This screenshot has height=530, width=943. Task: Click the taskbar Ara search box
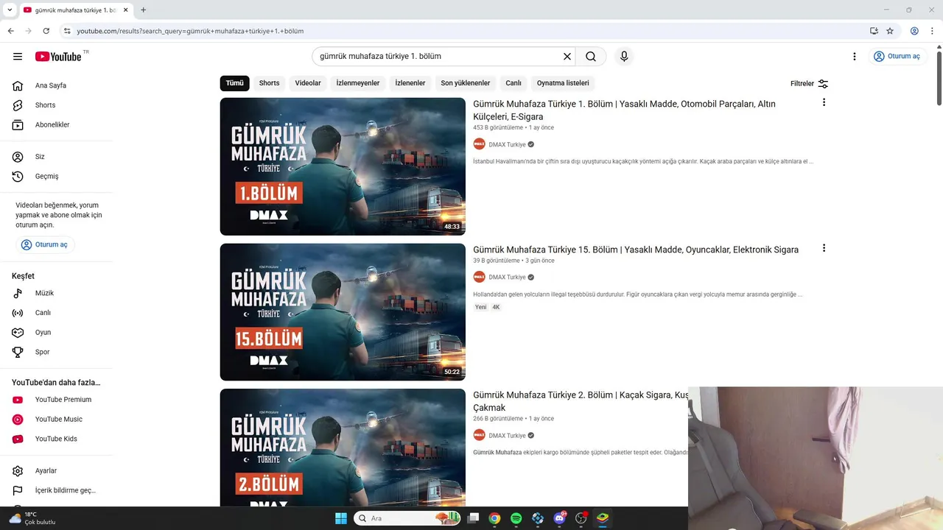pyautogui.click(x=408, y=518)
